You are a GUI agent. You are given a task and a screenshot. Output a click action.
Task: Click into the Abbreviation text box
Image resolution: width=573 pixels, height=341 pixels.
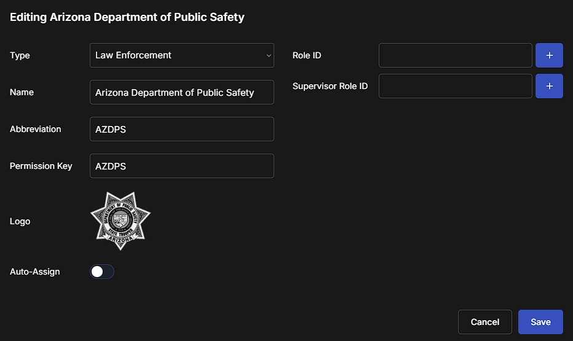tap(181, 129)
